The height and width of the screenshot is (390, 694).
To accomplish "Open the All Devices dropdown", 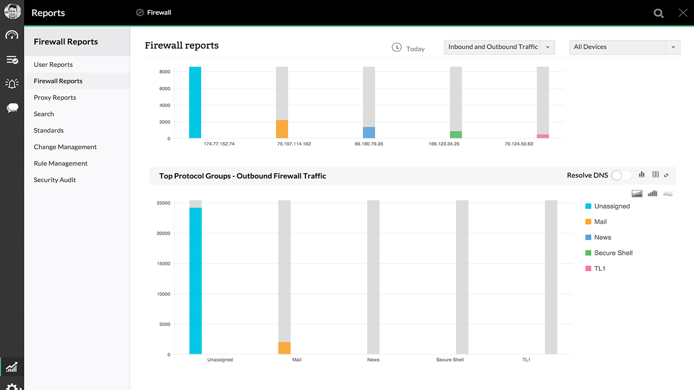I will coord(625,47).
